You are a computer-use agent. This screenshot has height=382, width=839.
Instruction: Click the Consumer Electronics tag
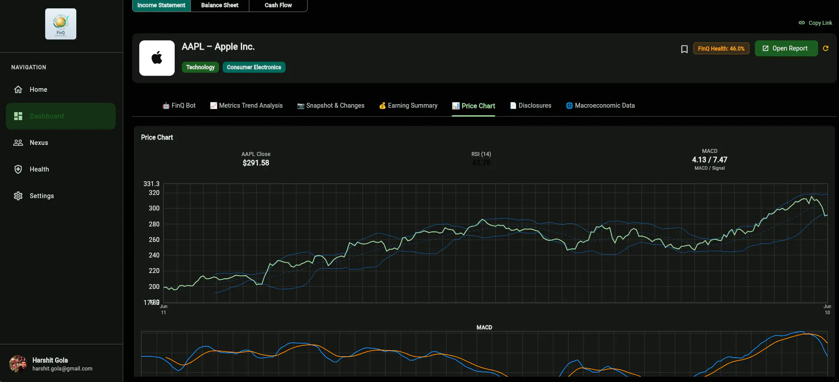tap(254, 67)
